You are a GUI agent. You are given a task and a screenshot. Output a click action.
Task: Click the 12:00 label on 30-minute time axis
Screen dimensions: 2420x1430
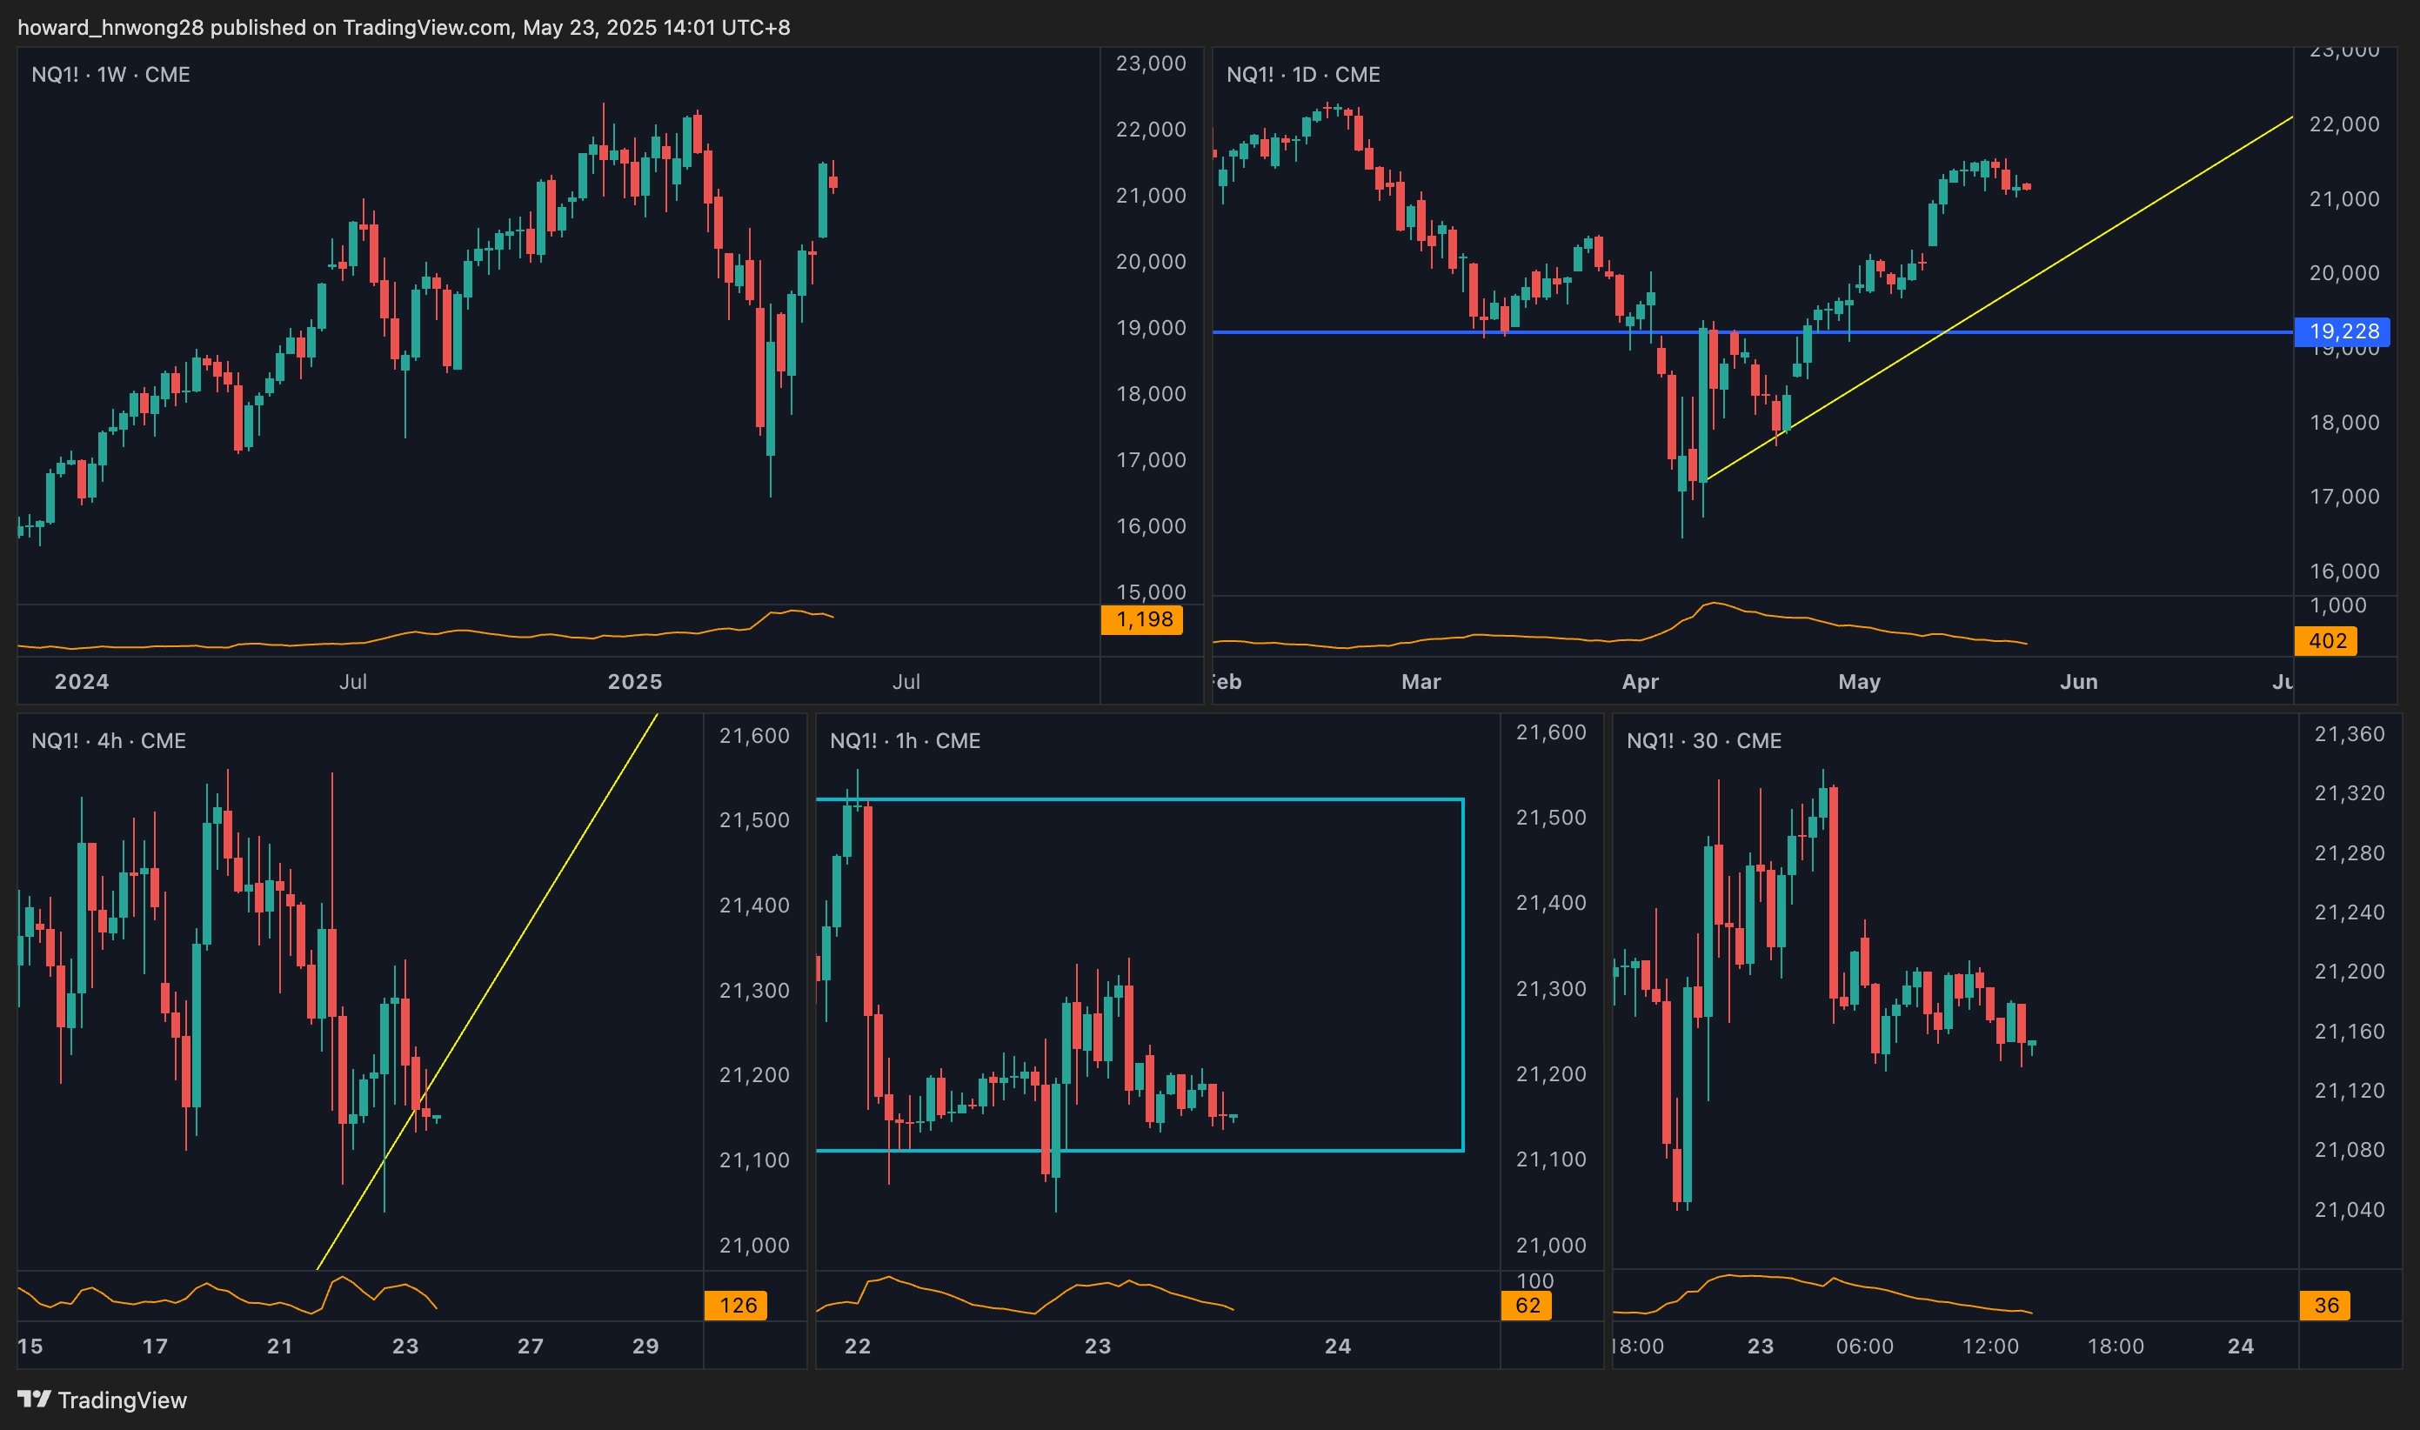(x=1989, y=1346)
